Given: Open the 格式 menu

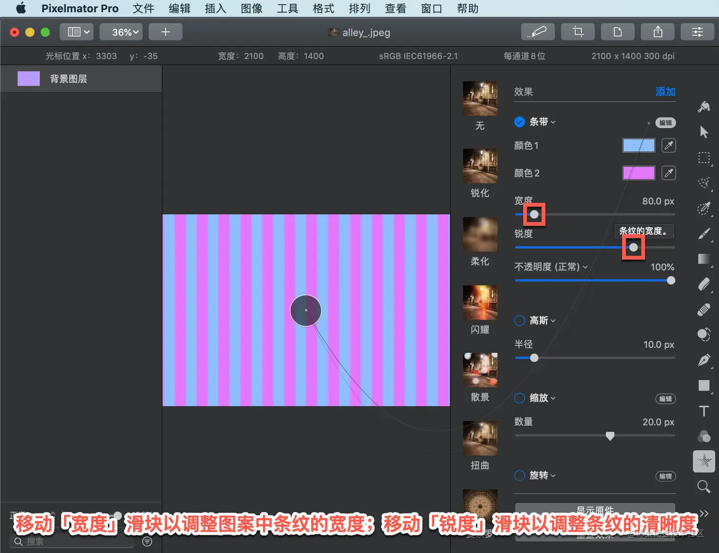Looking at the screenshot, I should (x=323, y=8).
